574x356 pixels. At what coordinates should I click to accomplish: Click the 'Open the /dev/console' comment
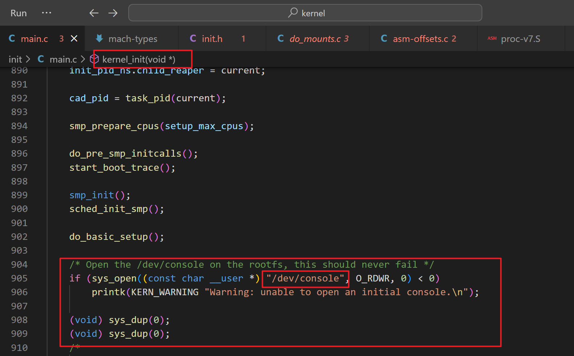(251, 265)
